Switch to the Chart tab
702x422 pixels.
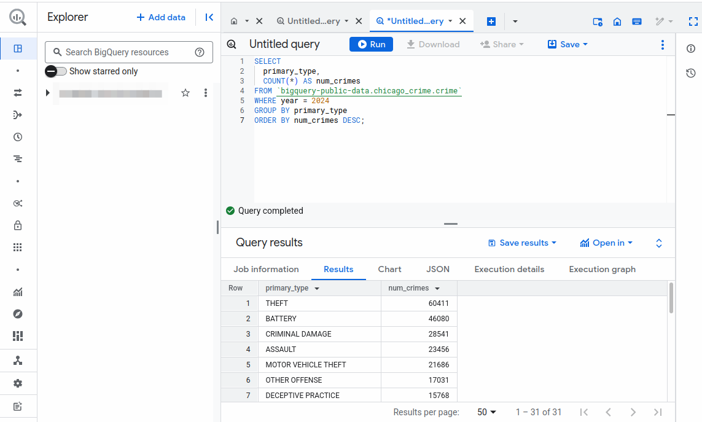click(x=389, y=269)
